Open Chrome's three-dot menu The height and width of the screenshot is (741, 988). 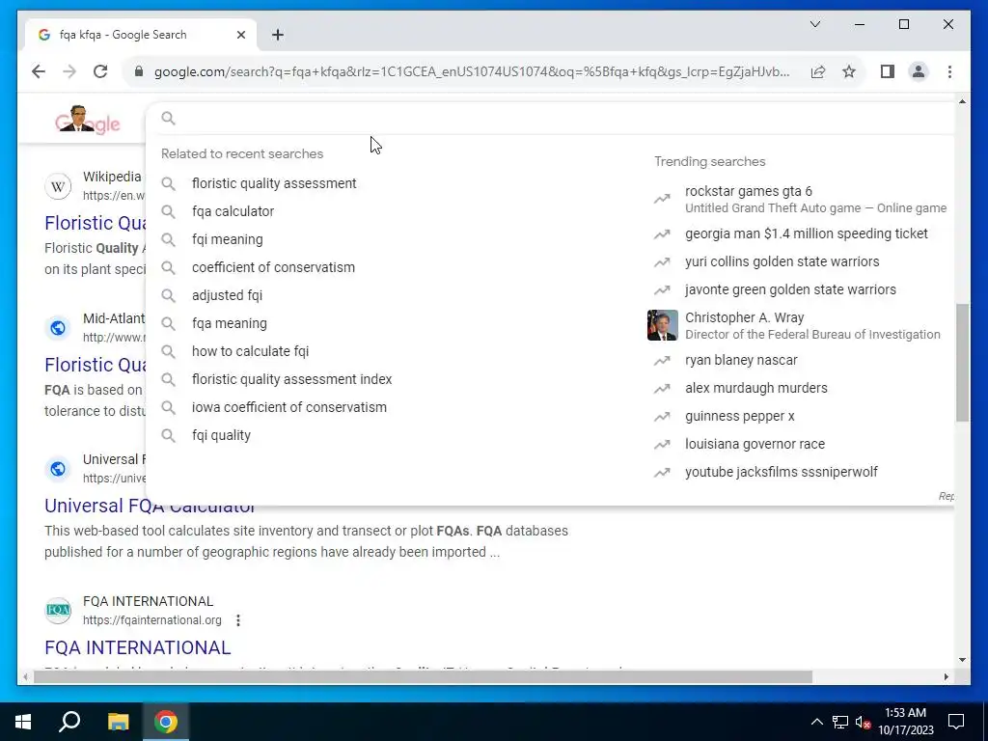[x=949, y=71]
